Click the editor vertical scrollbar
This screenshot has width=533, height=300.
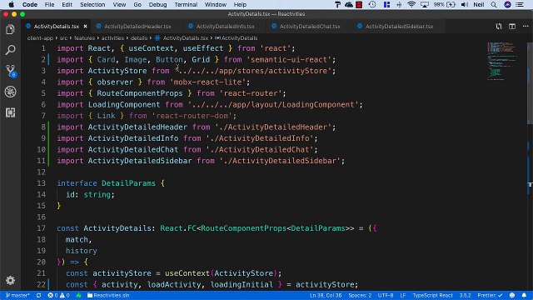[x=530, y=84]
